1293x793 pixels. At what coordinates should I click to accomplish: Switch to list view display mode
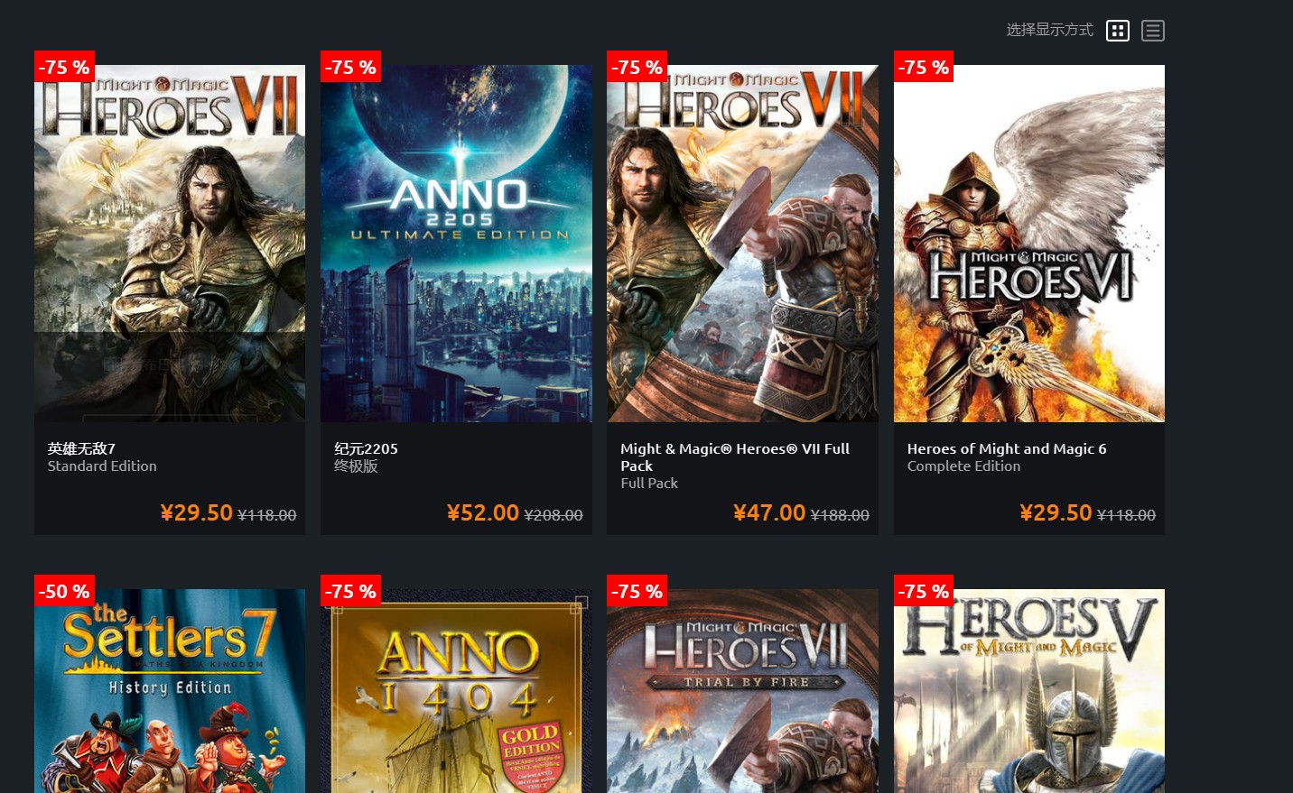click(x=1153, y=31)
